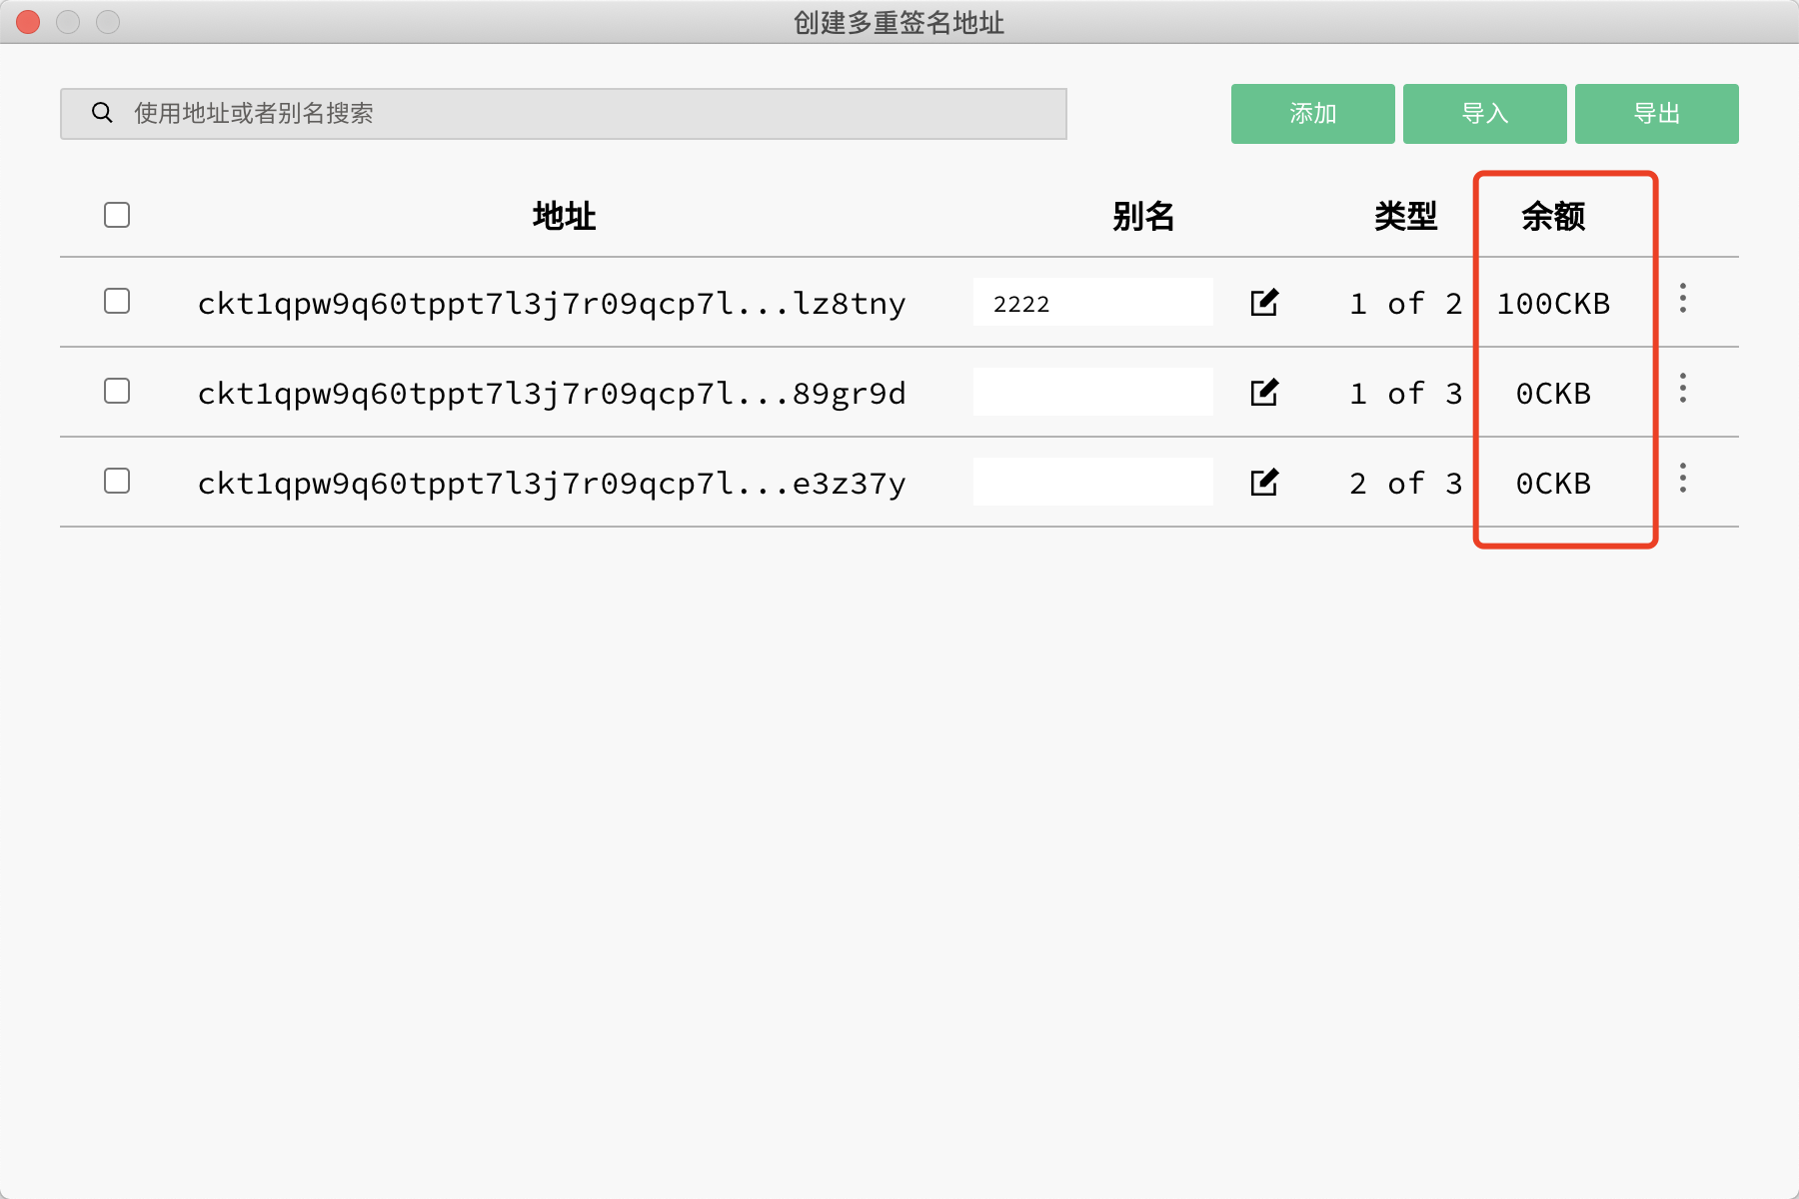Select address ckt1qpw9q60tppt7l3j7r09qcp7l...89gr9d
The height and width of the screenshot is (1199, 1799).
[552, 394]
